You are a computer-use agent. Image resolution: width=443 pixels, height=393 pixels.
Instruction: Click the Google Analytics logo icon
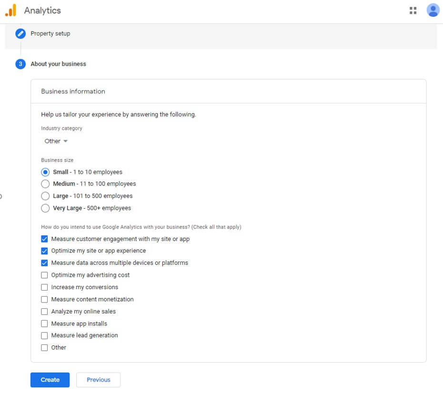pos(10,10)
